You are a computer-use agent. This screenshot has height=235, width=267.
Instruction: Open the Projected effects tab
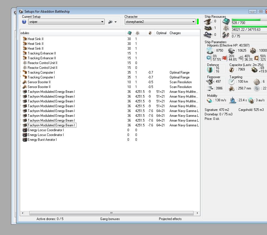click(170, 219)
